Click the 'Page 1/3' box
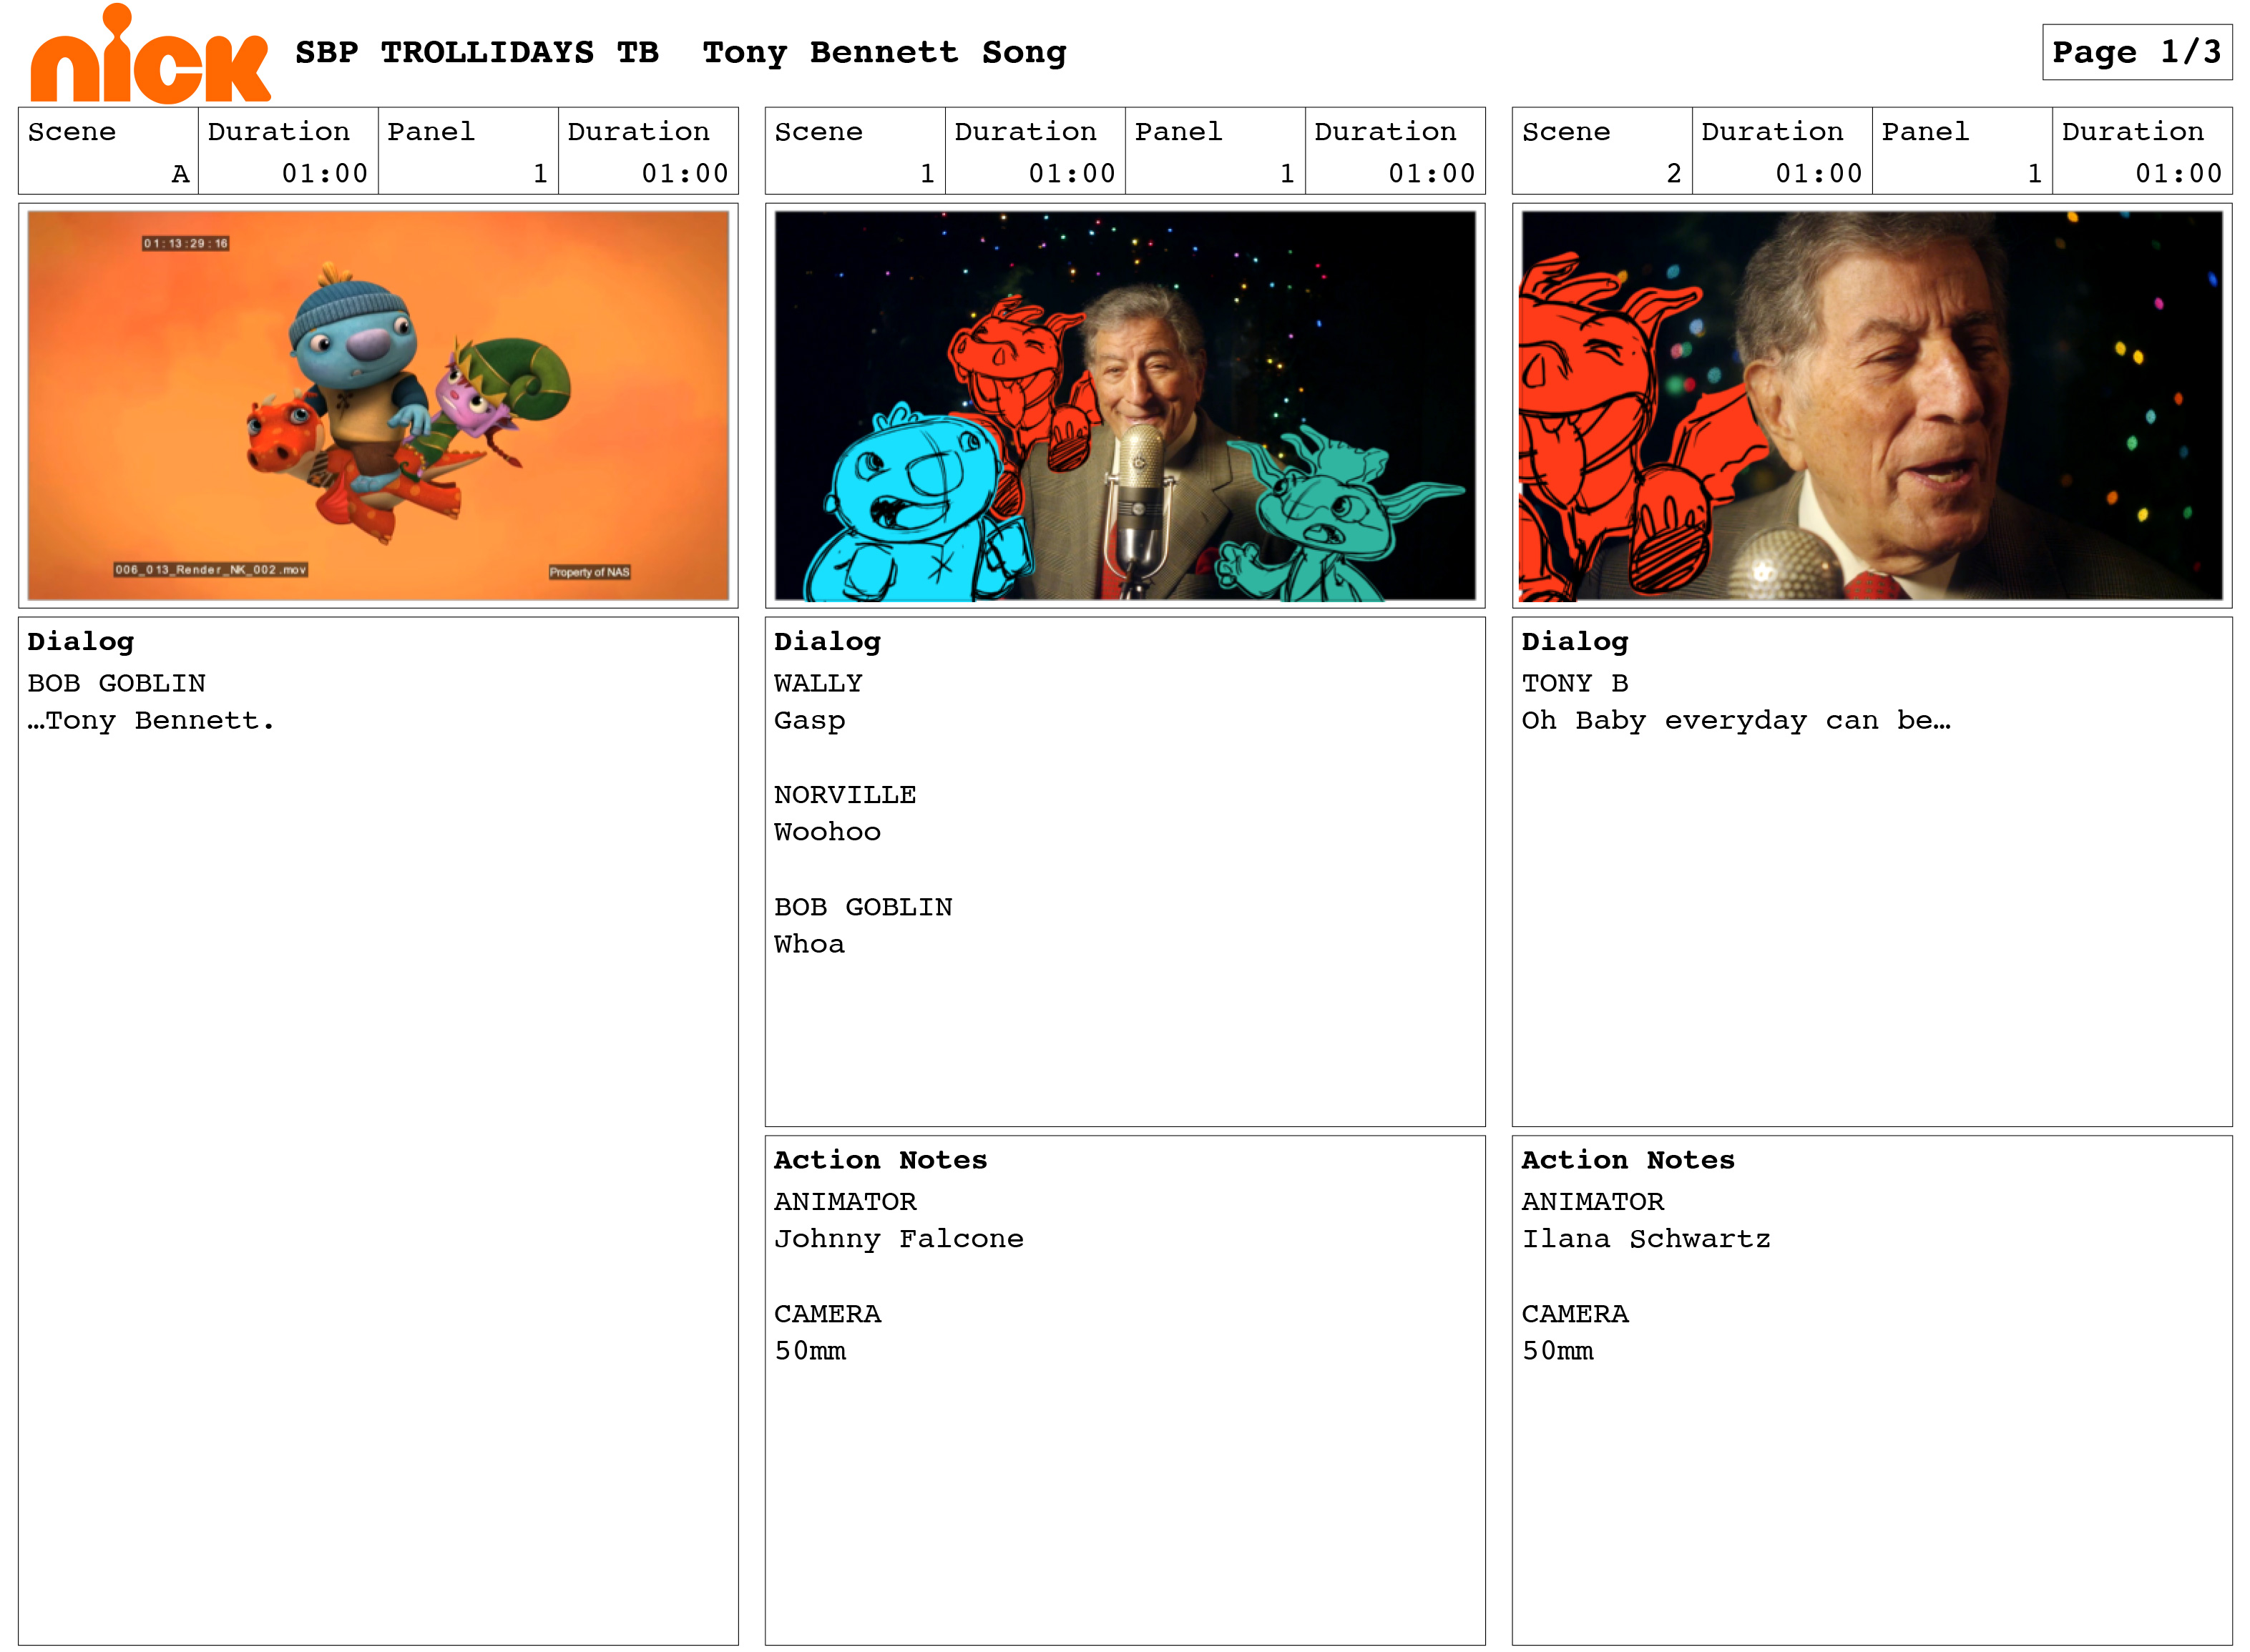2250x1652 pixels. [2136, 52]
